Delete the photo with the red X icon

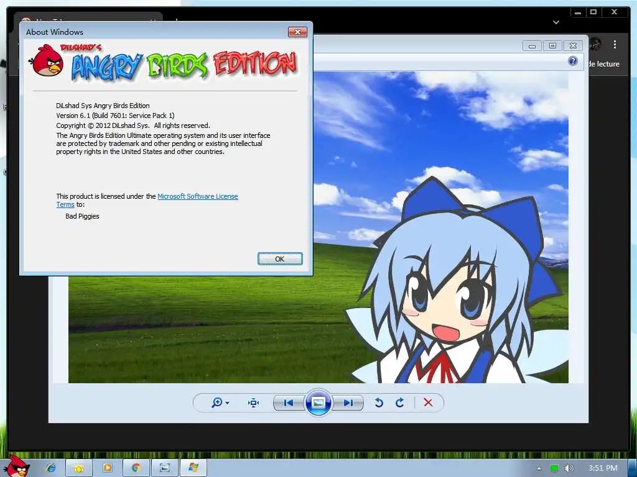coord(428,402)
